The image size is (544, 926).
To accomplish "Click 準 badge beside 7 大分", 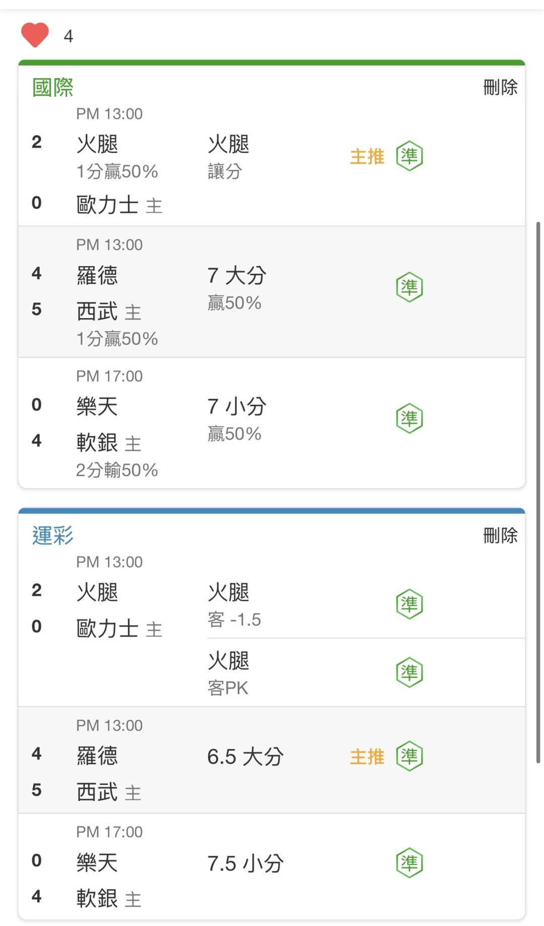I will tap(409, 287).
